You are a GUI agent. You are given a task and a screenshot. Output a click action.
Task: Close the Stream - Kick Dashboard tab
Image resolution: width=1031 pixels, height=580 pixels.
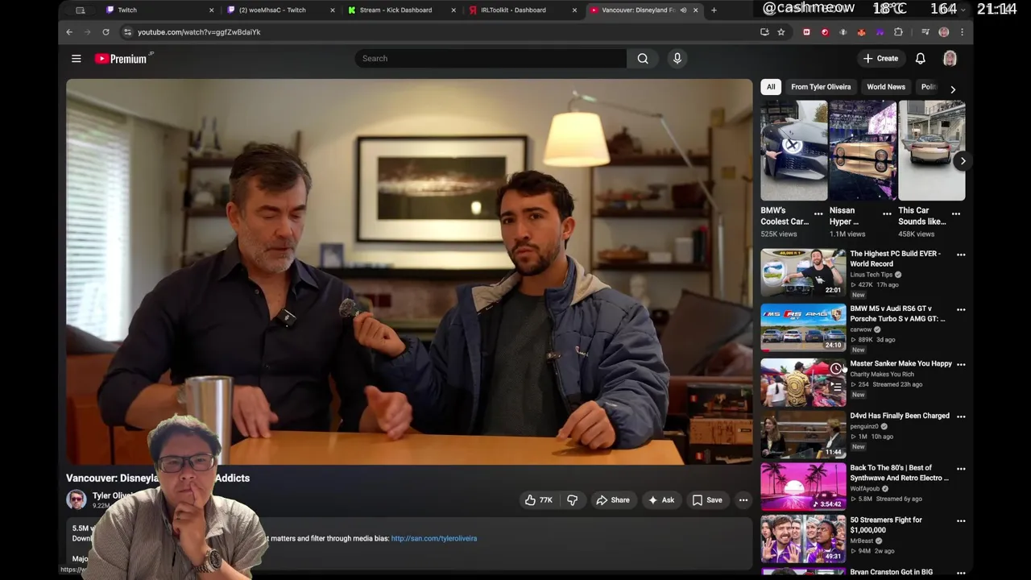453,10
